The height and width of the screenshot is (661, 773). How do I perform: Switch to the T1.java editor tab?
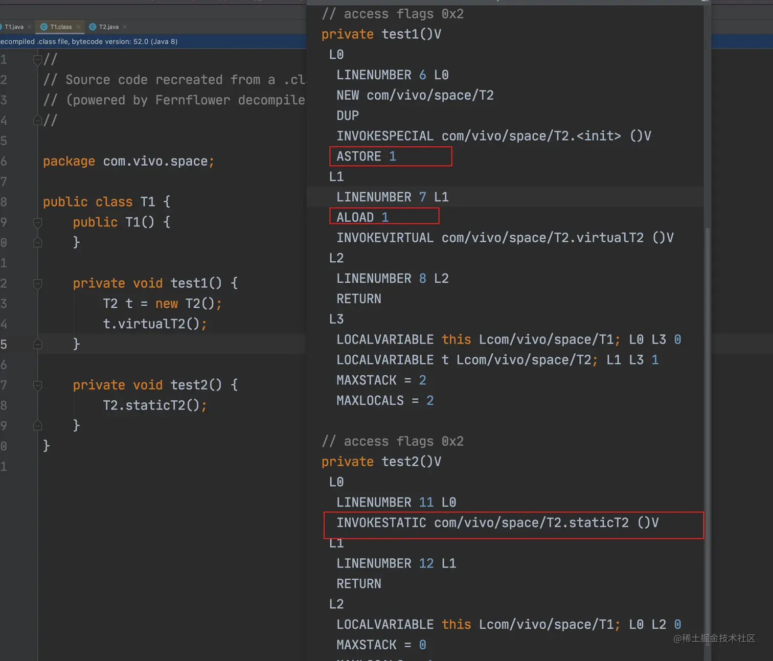coord(13,27)
